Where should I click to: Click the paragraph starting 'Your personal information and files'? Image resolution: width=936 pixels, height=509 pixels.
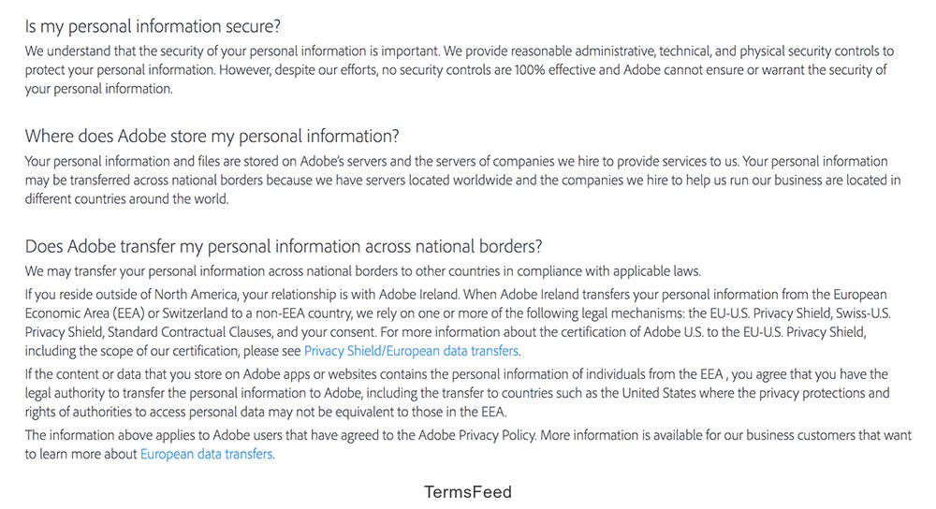pyautogui.click(x=459, y=180)
